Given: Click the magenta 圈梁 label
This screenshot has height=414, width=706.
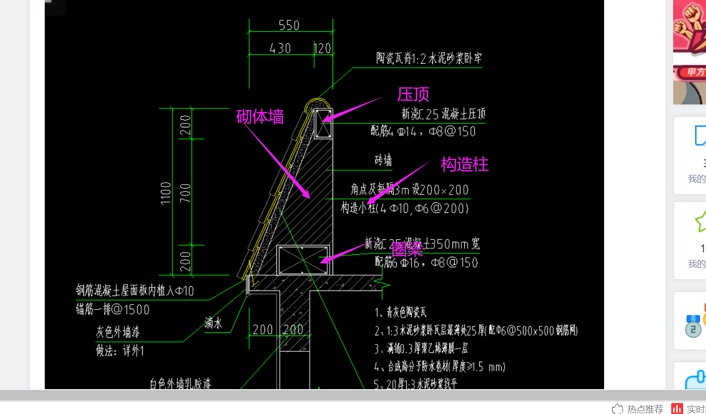Looking at the screenshot, I should 407,249.
